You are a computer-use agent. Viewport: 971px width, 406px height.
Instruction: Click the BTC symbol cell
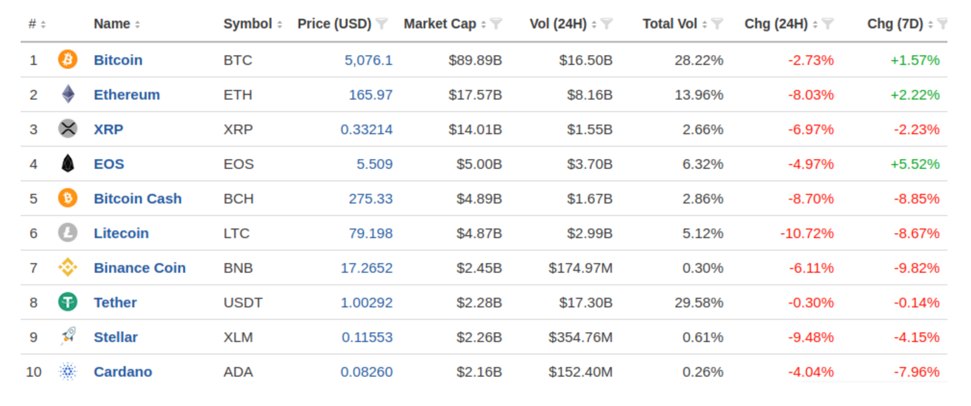(238, 60)
